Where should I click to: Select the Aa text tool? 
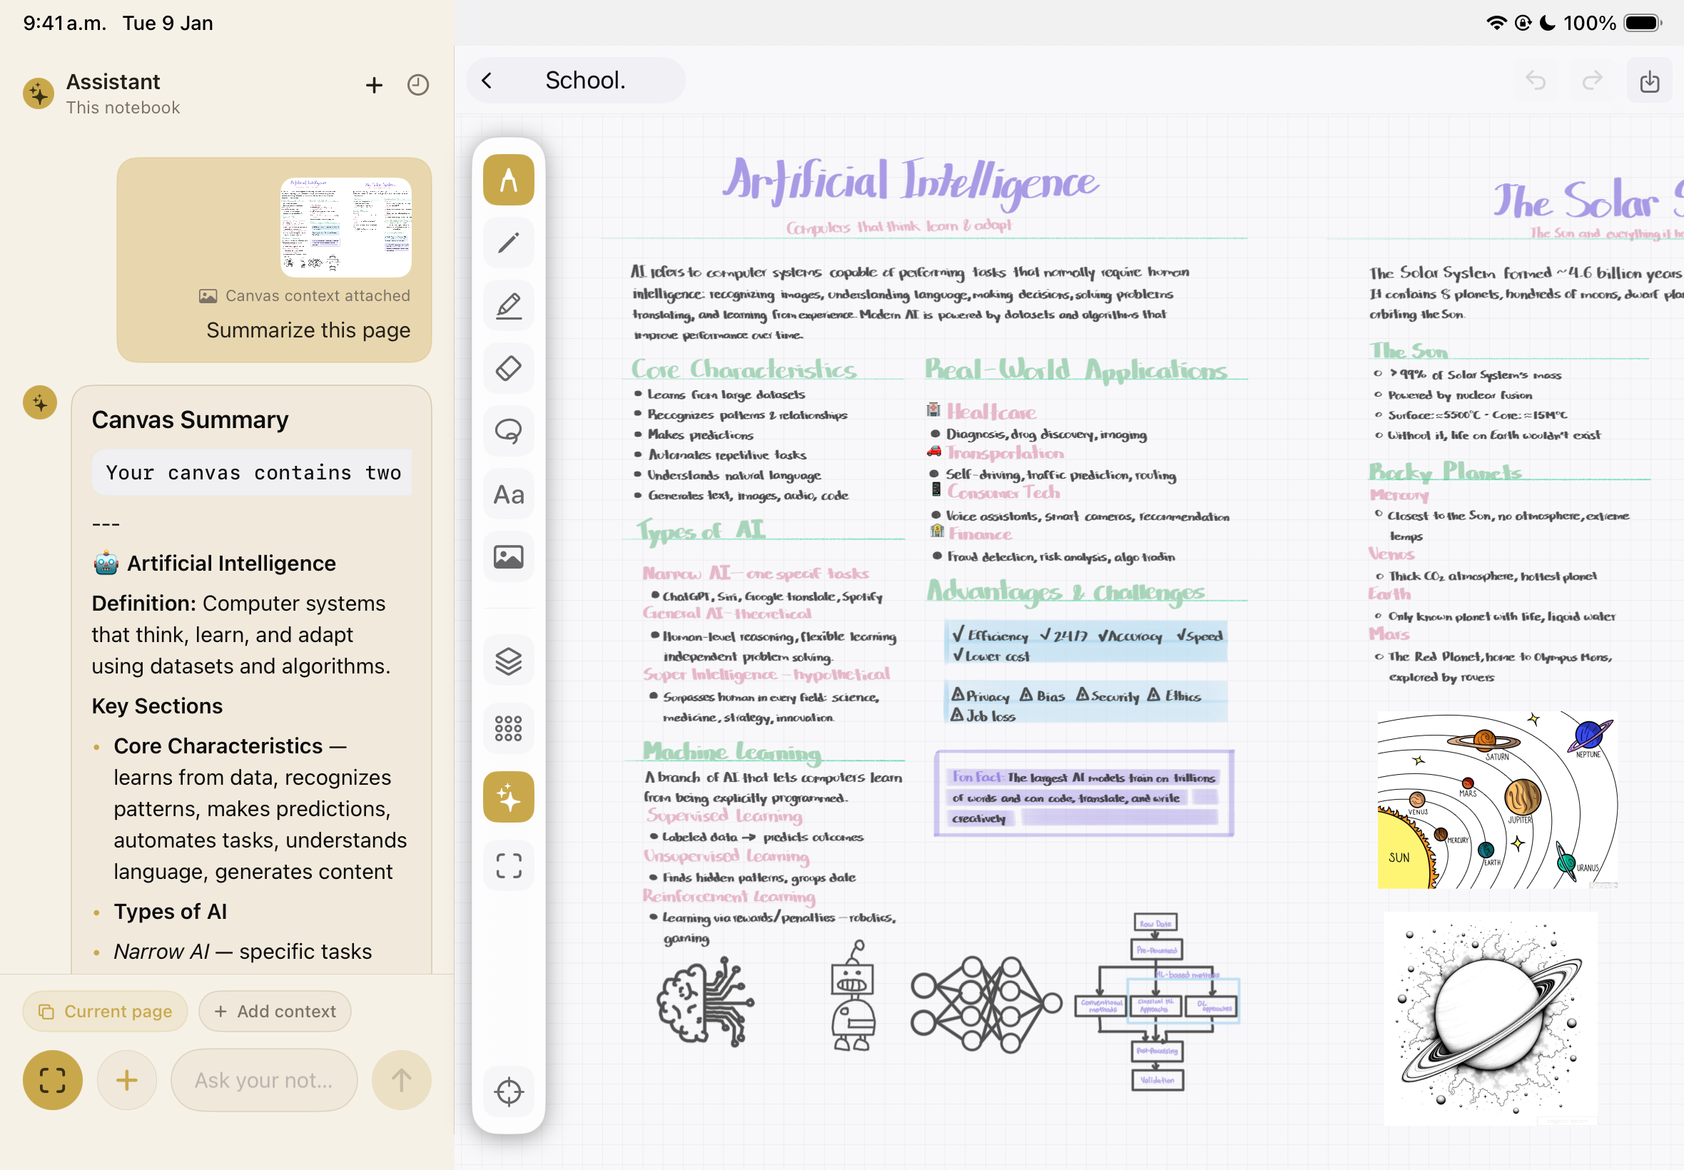click(508, 494)
